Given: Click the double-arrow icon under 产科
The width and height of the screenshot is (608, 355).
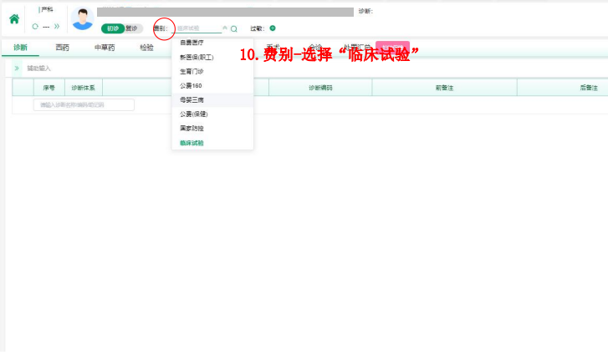Looking at the screenshot, I should pyautogui.click(x=57, y=26).
